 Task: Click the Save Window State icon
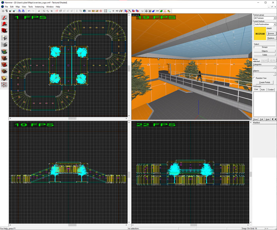pyautogui.click(x=23, y=11)
